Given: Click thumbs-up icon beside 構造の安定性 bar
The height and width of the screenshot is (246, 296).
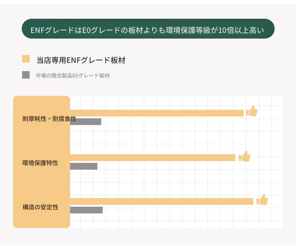Looking at the screenshot, I should point(263,200).
